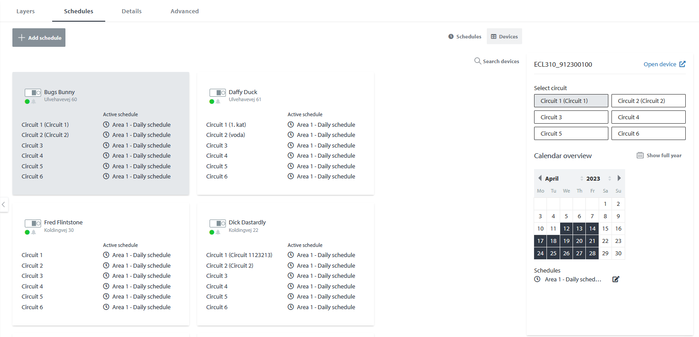The width and height of the screenshot is (699, 337).
Task: Expand the collapsed left side panel
Action: coord(4,204)
